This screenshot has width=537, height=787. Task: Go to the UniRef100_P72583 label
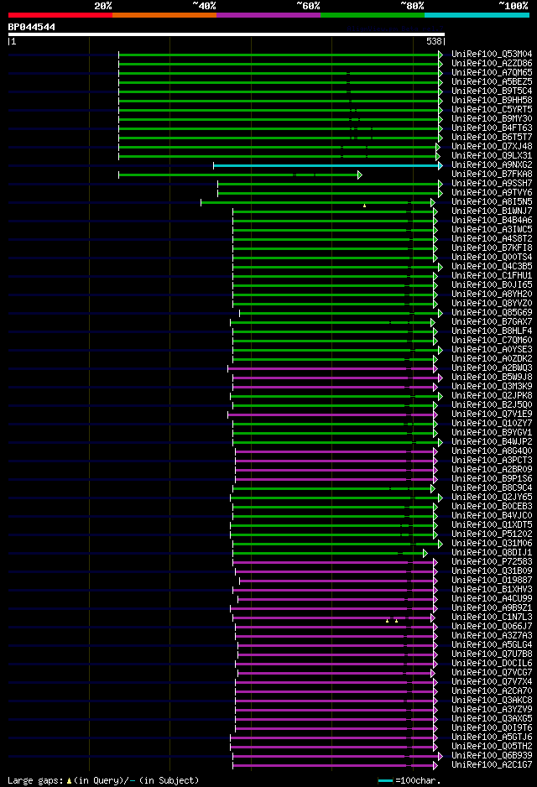pyautogui.click(x=492, y=561)
